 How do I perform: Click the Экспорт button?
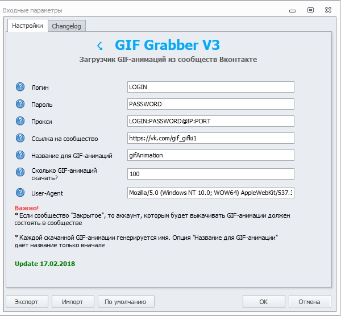click(x=27, y=301)
